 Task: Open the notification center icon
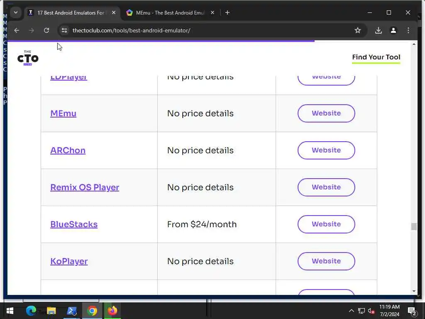(412, 311)
